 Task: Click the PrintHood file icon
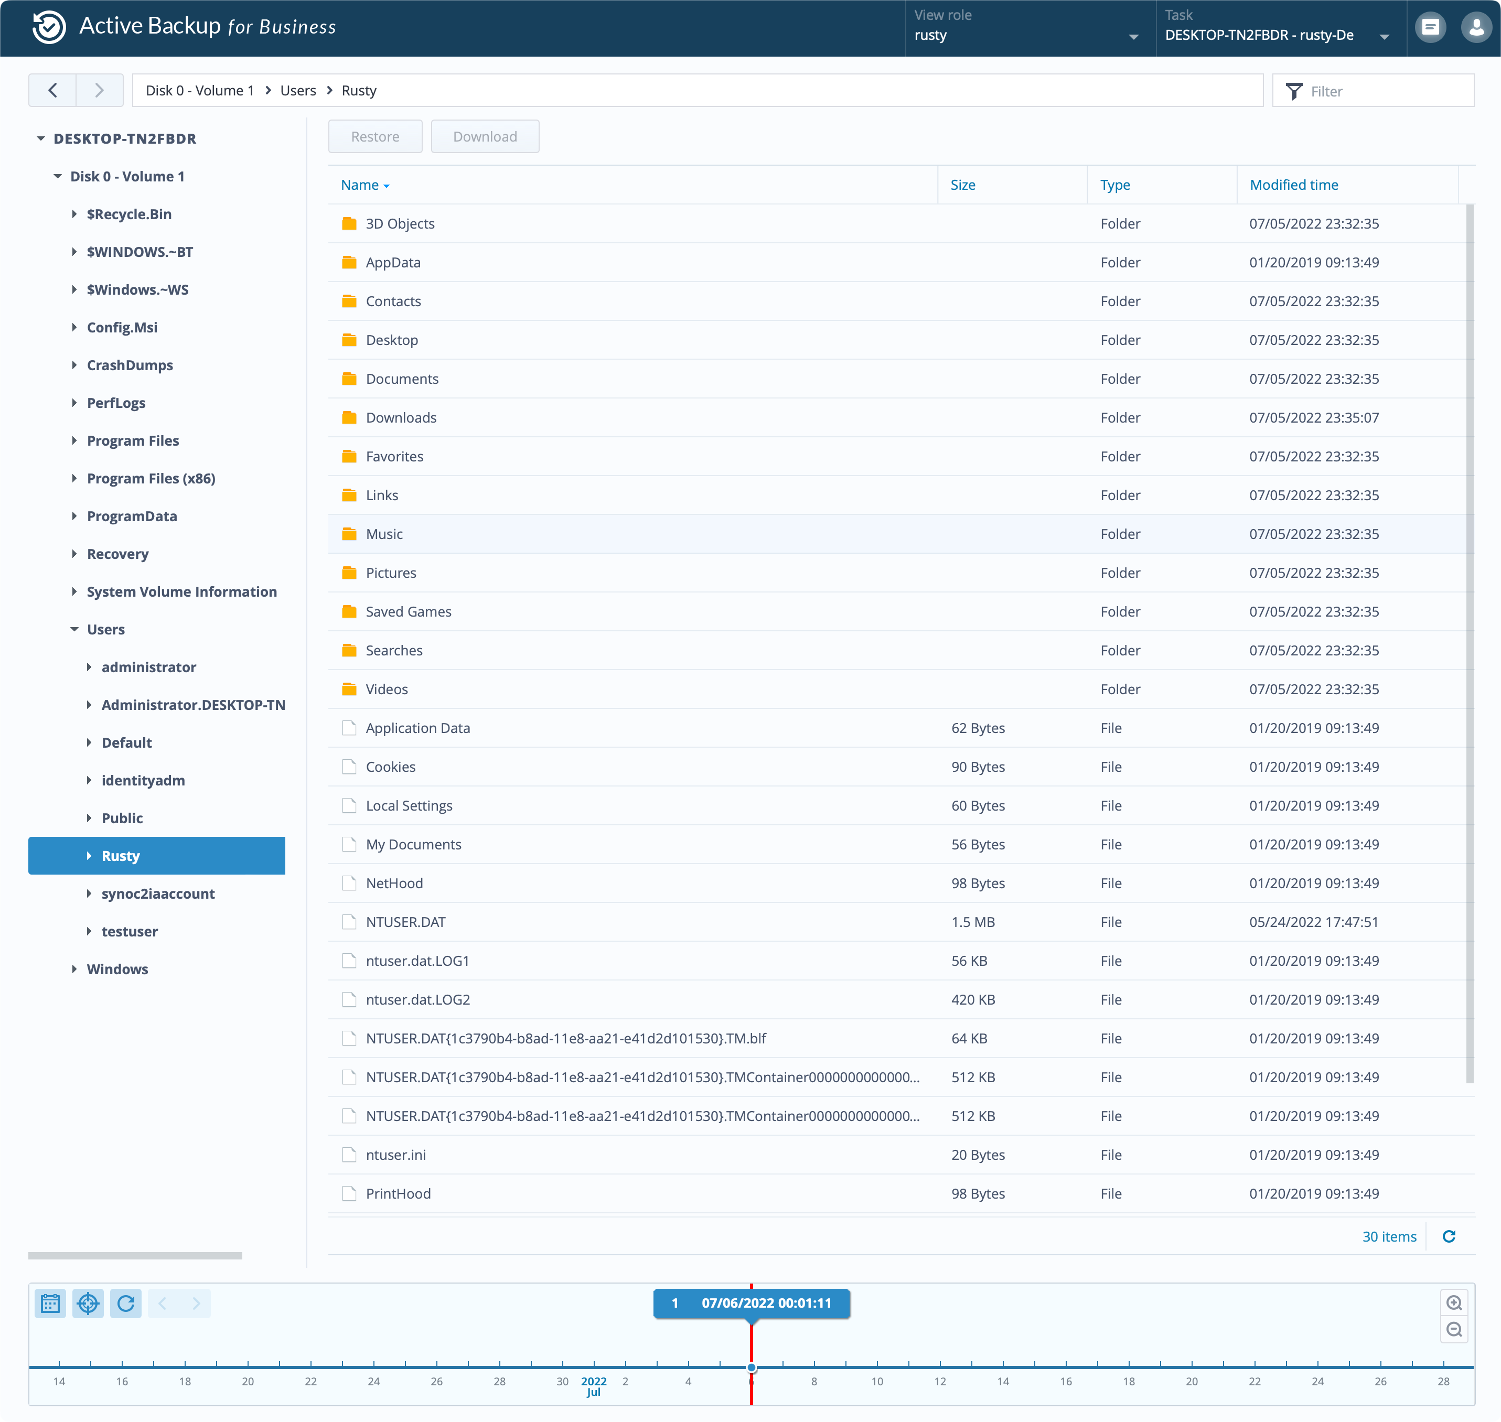click(x=349, y=1193)
